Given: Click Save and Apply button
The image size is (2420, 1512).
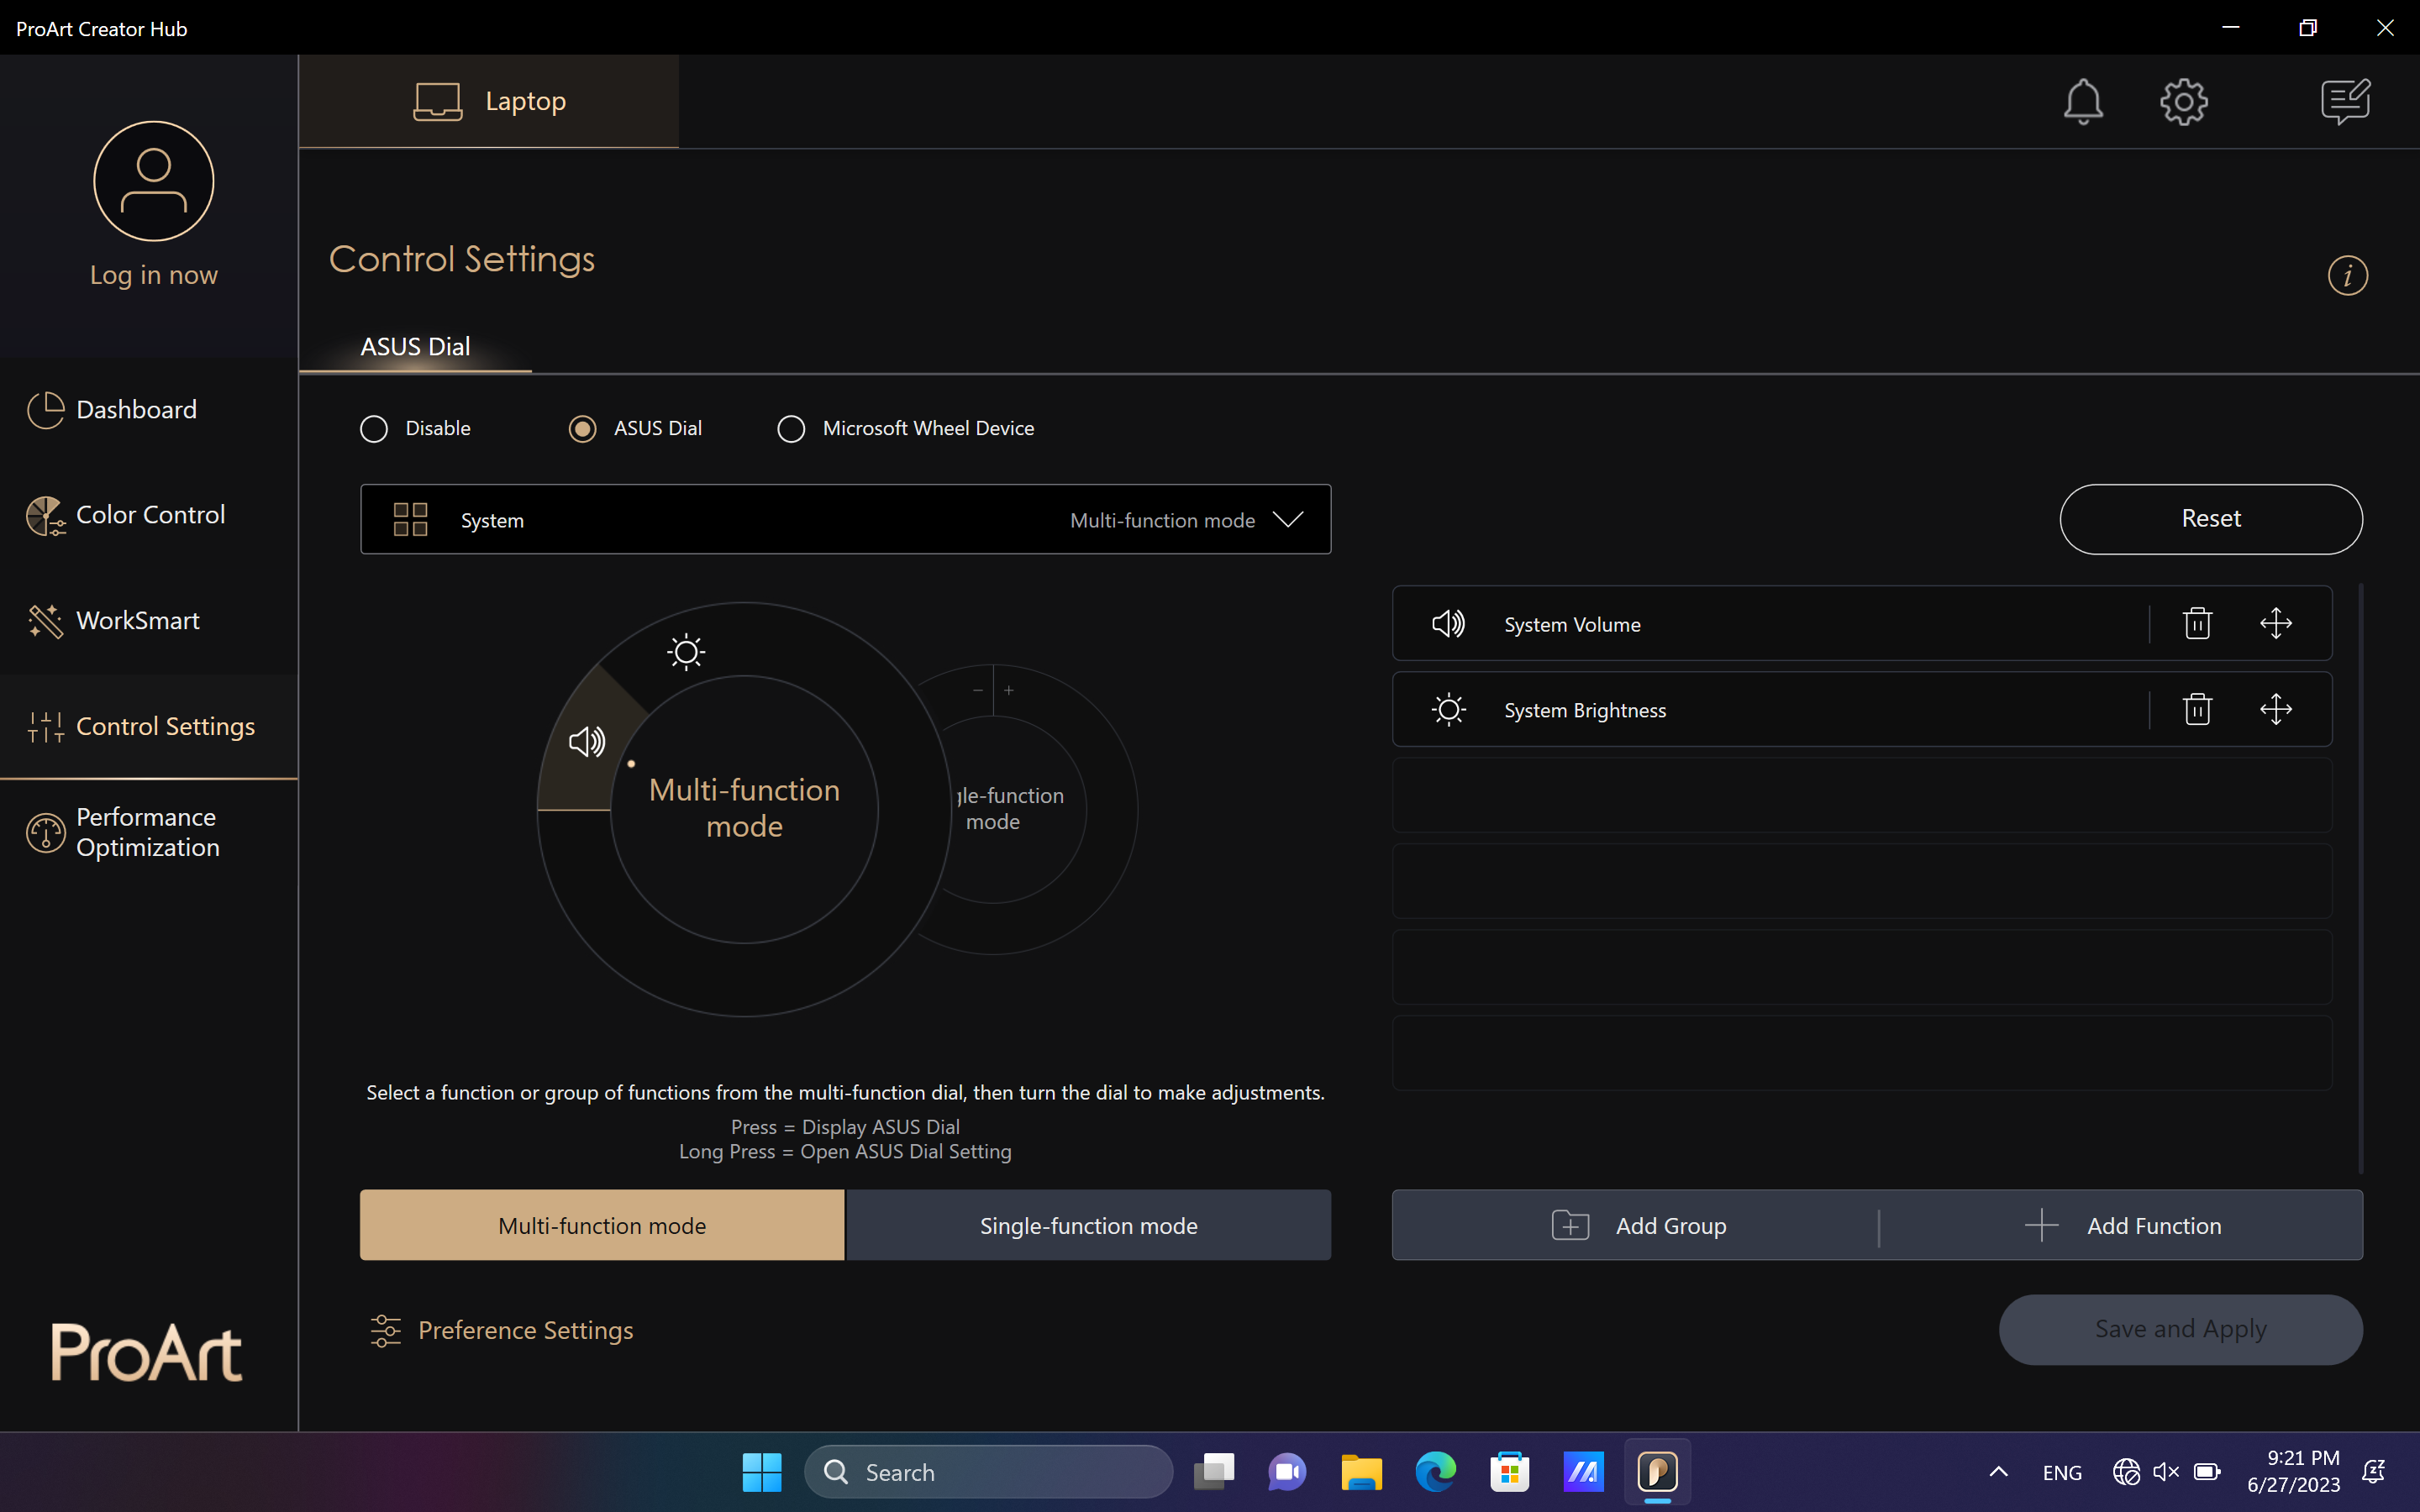Looking at the screenshot, I should point(2180,1330).
